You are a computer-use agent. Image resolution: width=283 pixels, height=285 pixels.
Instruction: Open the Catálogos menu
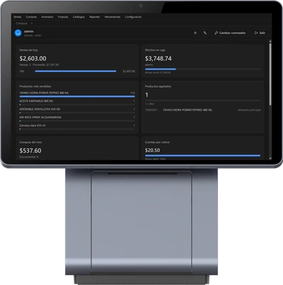point(79,17)
